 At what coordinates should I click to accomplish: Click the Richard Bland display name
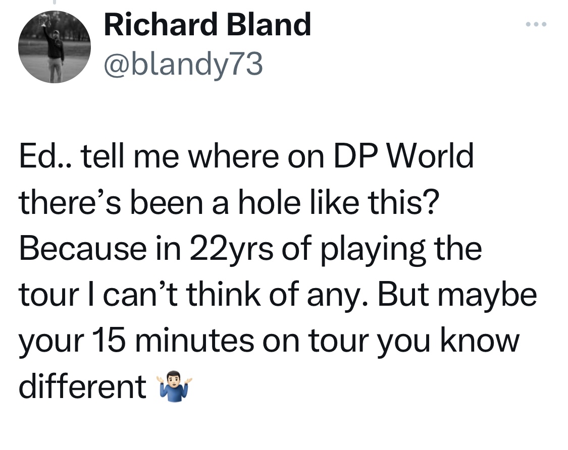207,25
